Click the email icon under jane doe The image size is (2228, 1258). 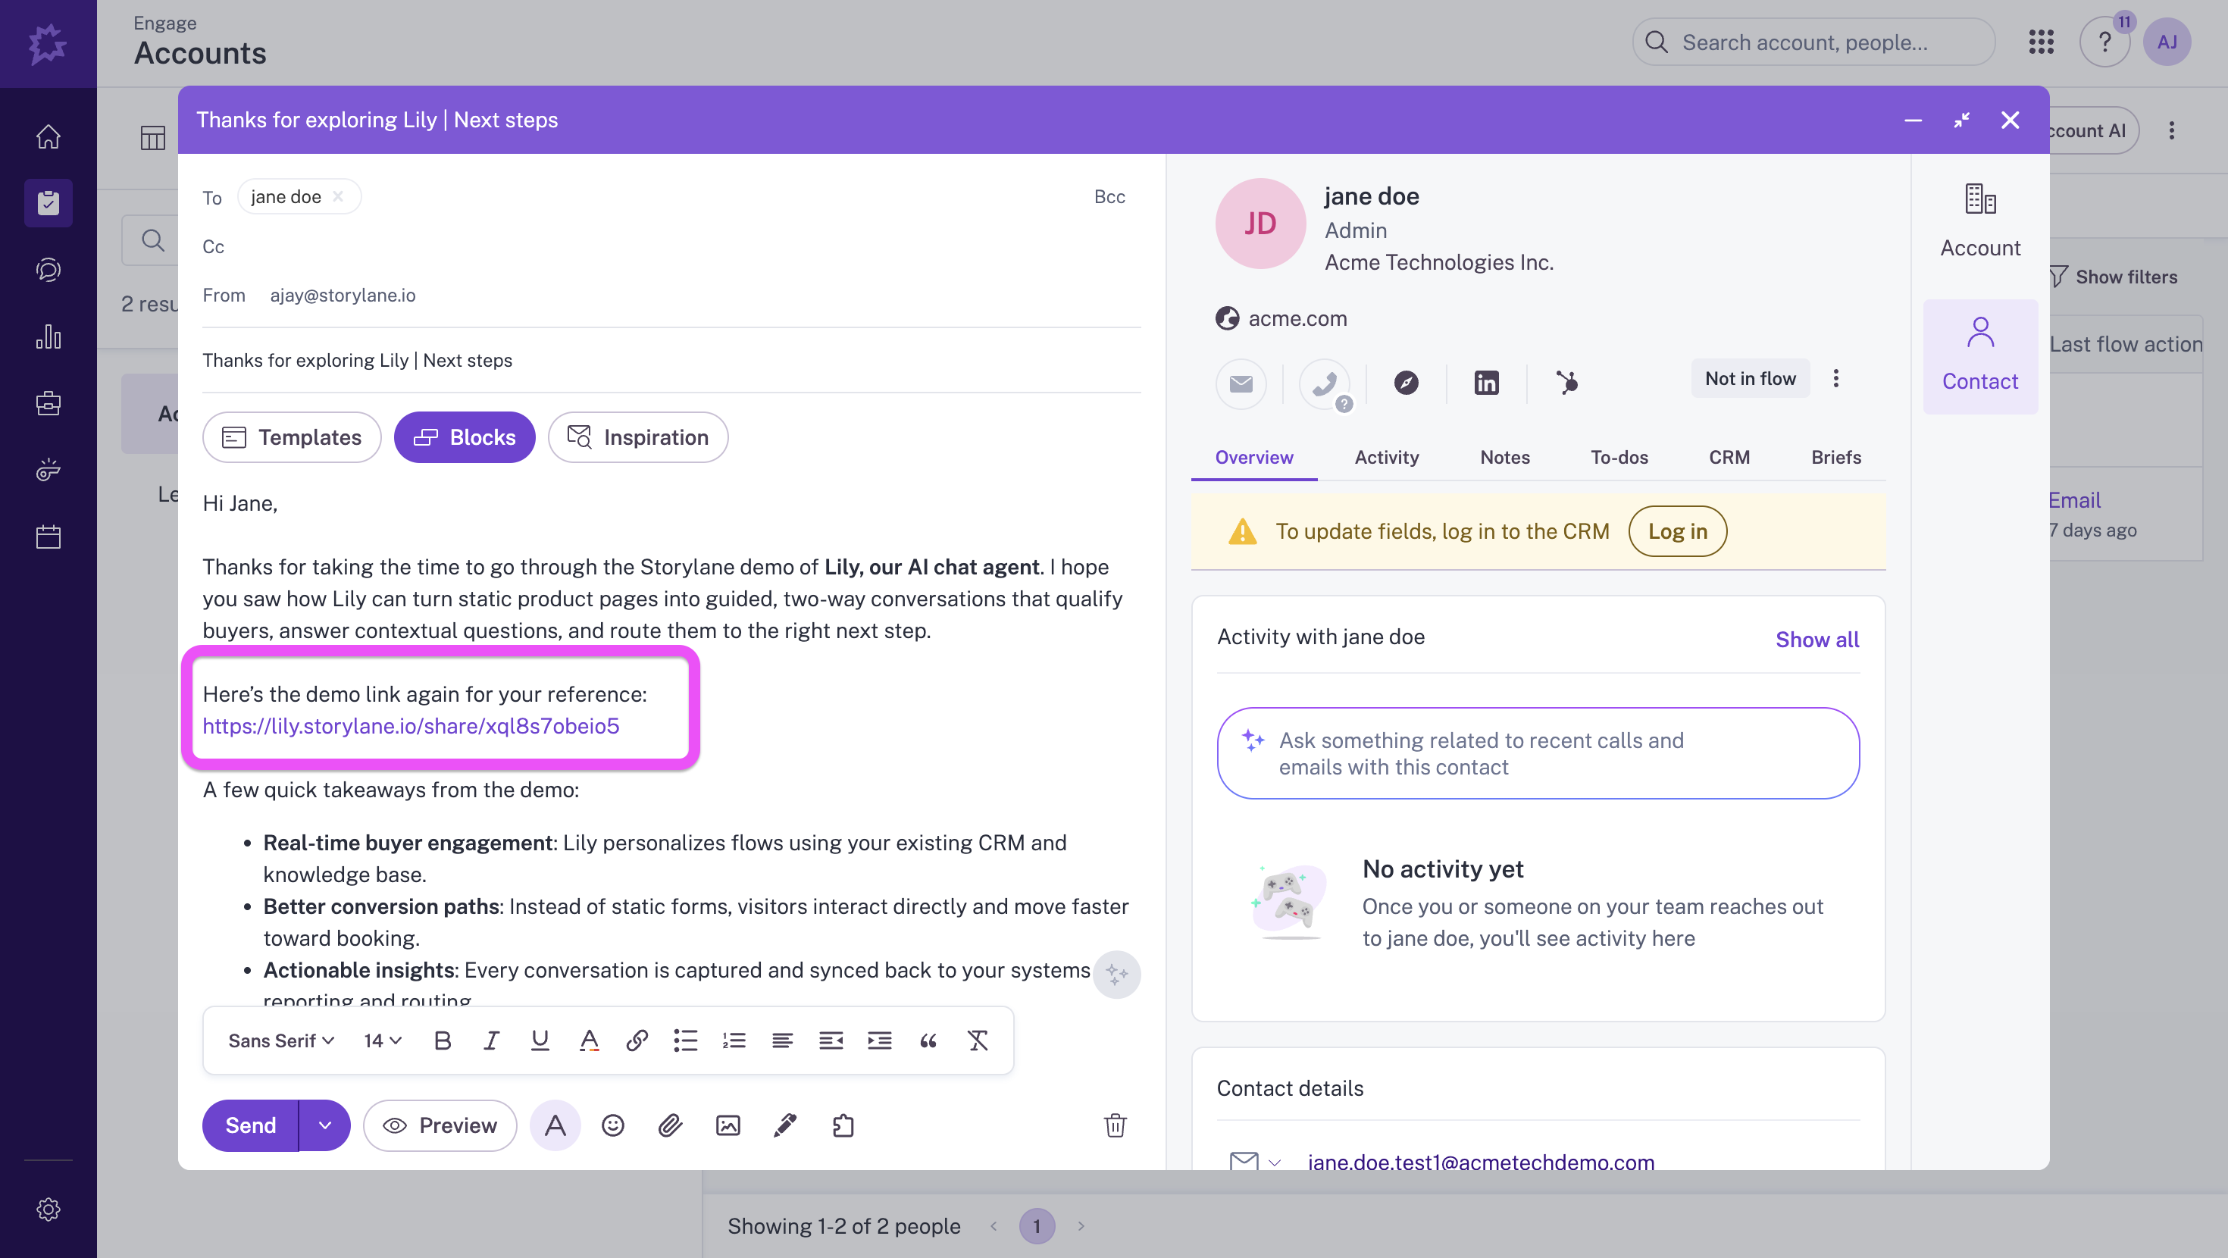pos(1241,383)
